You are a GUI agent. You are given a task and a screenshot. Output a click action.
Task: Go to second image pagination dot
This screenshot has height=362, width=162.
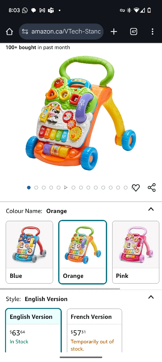[36, 188]
